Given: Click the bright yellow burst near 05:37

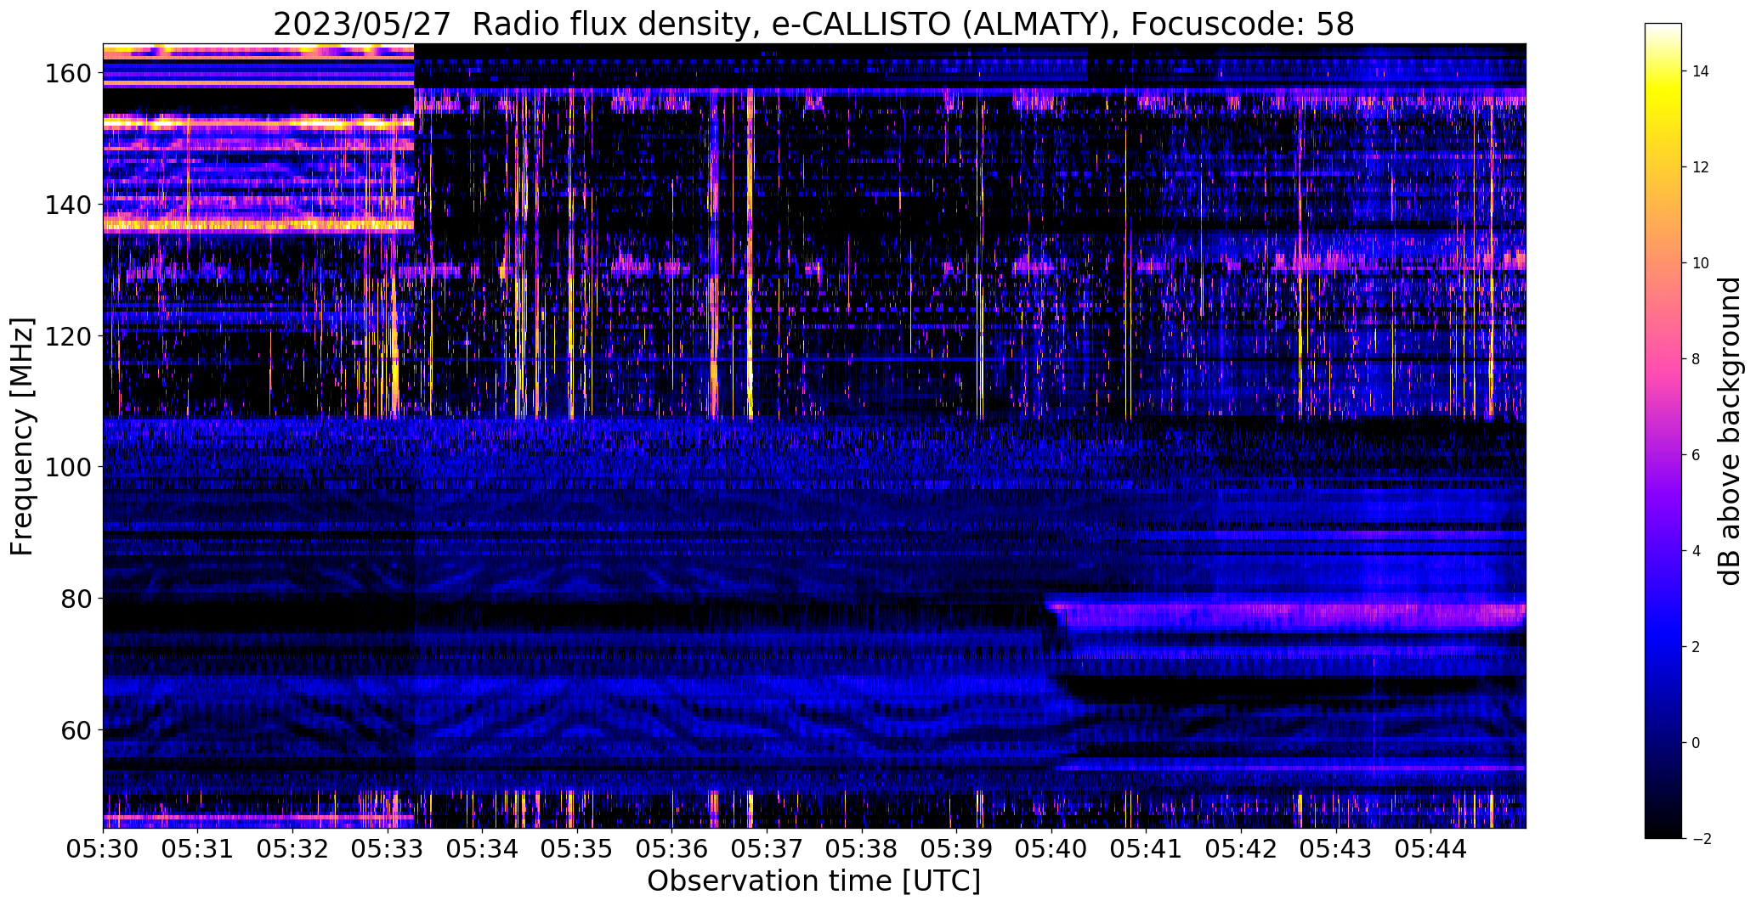Looking at the screenshot, I should point(750,255).
